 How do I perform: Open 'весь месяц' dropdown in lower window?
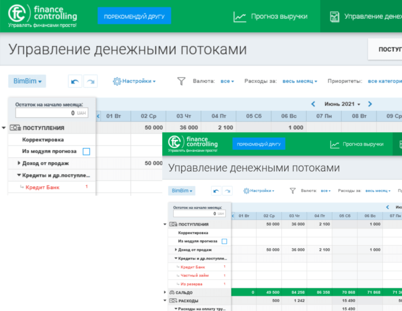click(378, 191)
